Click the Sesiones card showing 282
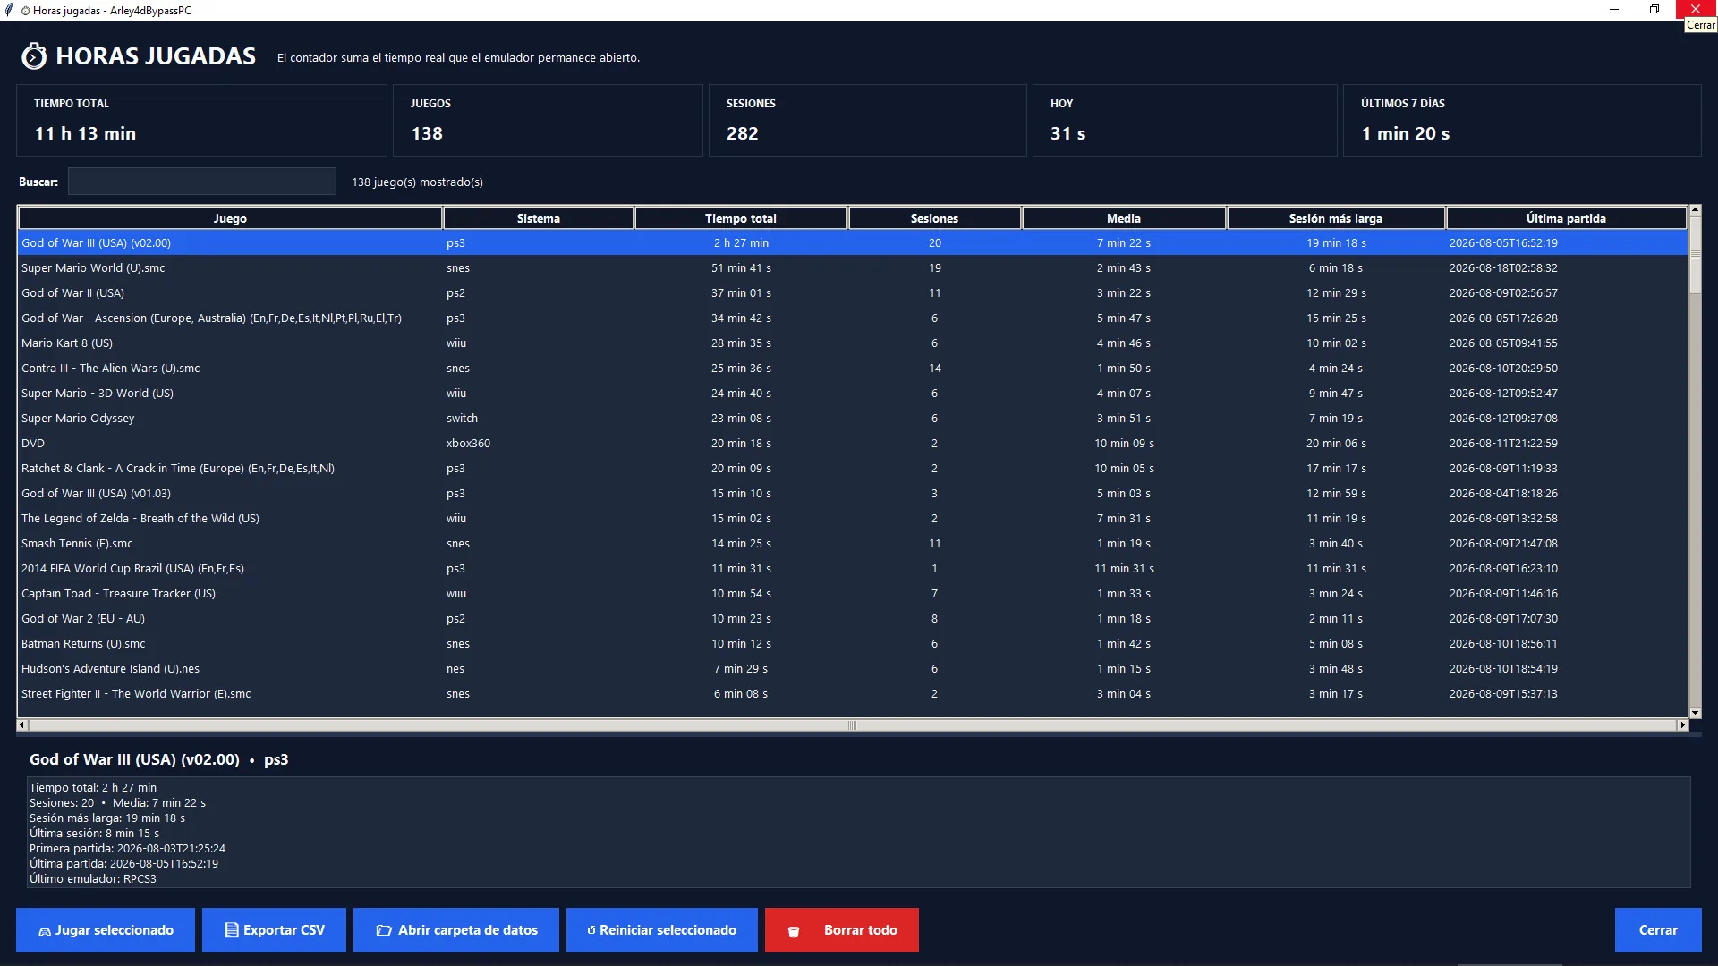Screen dimensions: 1718x966 click(x=868, y=121)
